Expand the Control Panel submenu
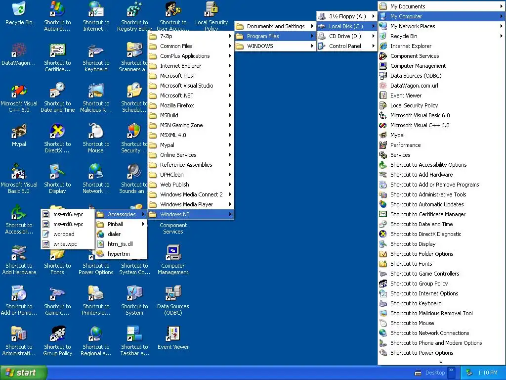Viewport: 506px width, 380px height. pos(347,46)
